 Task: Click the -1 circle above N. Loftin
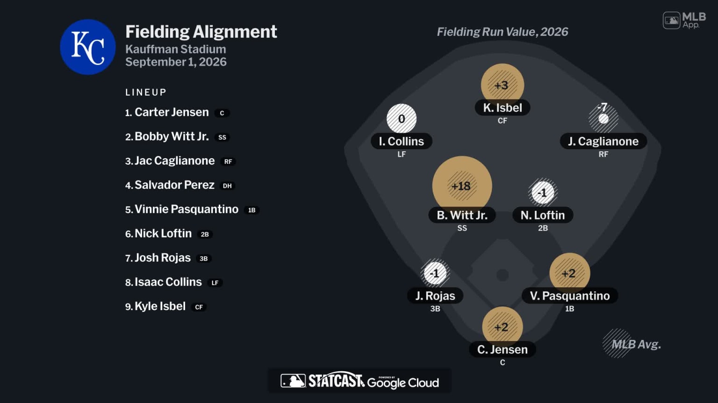click(x=542, y=192)
